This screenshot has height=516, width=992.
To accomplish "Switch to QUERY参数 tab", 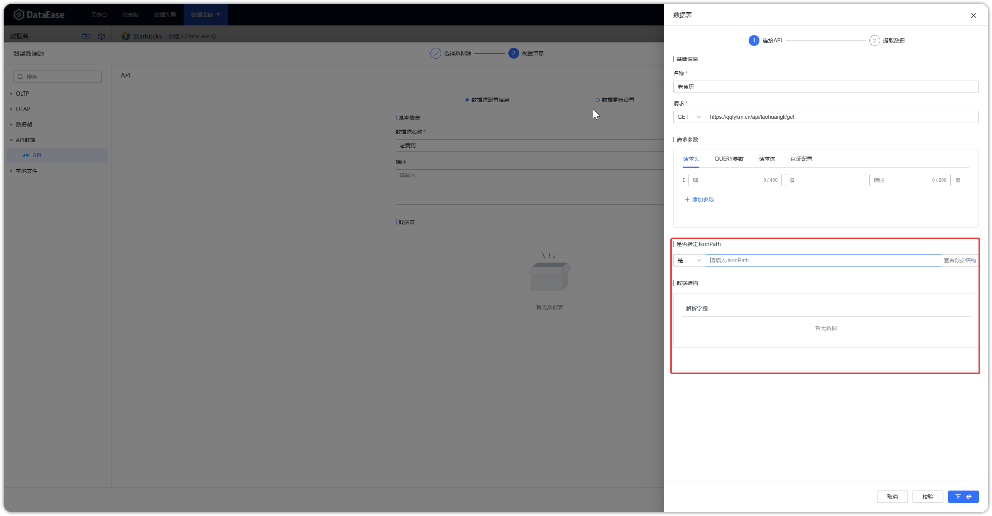I will (x=729, y=159).
